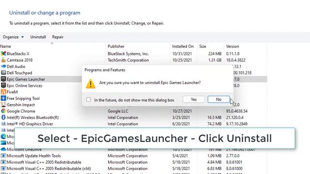Select the Google Chrome entry

(21, 111)
